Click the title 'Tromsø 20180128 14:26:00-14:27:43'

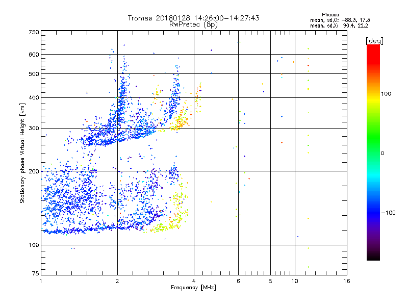(193, 18)
